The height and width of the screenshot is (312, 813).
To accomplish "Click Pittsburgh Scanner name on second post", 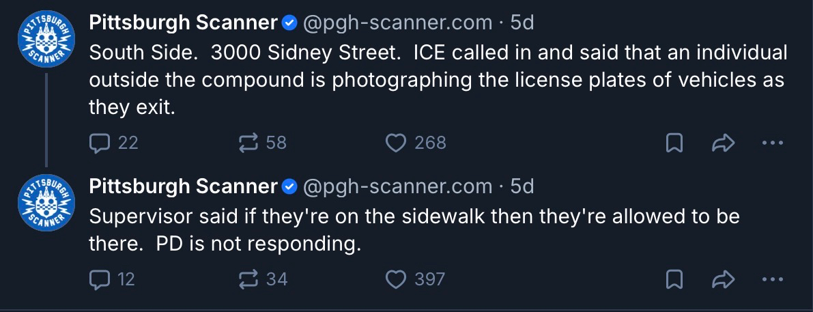I will tap(183, 186).
